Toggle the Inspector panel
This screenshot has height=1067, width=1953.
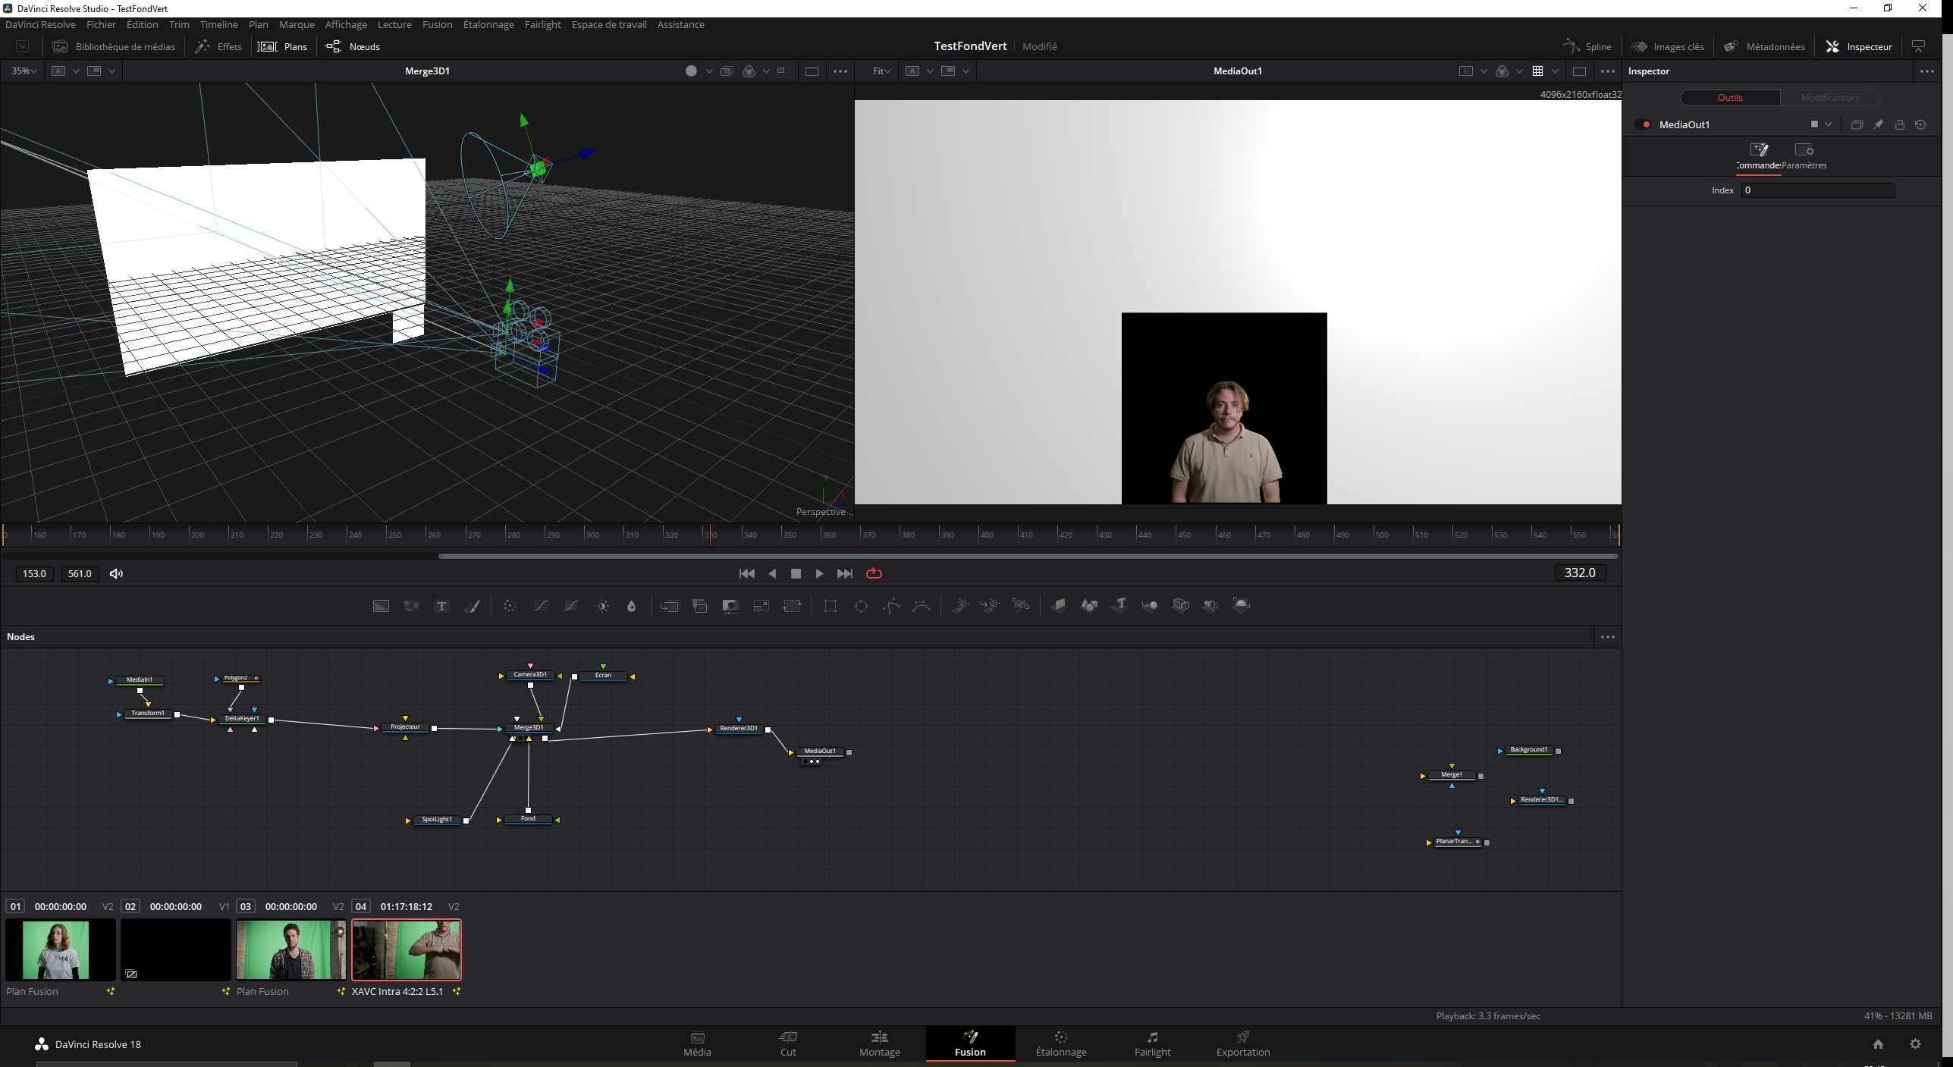pyautogui.click(x=1859, y=46)
